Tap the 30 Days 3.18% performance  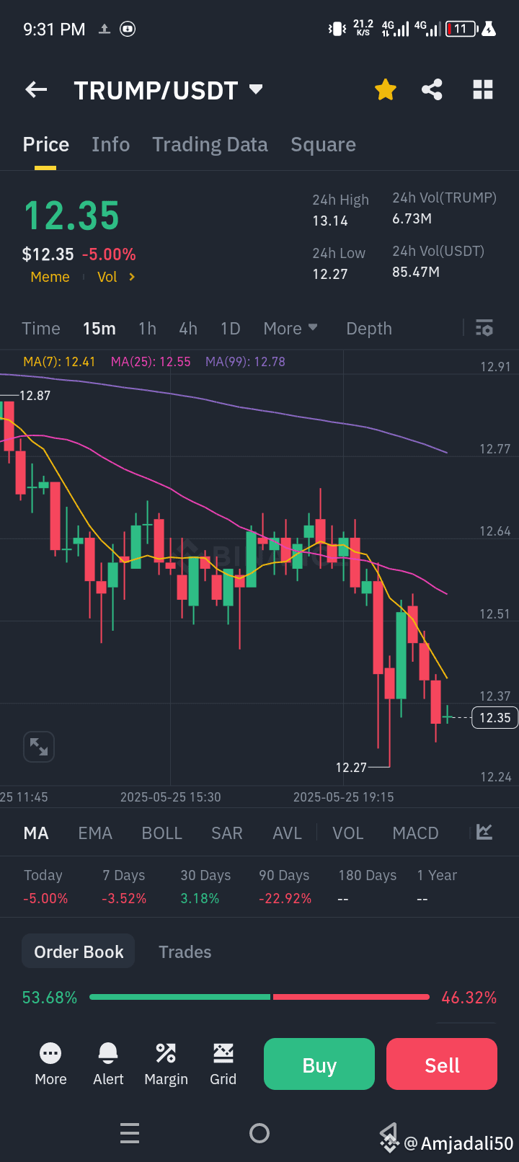[x=205, y=887]
